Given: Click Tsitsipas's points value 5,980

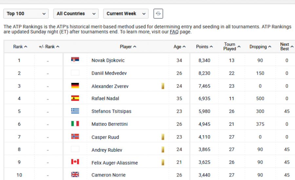Looking at the screenshot, I should coord(204,111).
